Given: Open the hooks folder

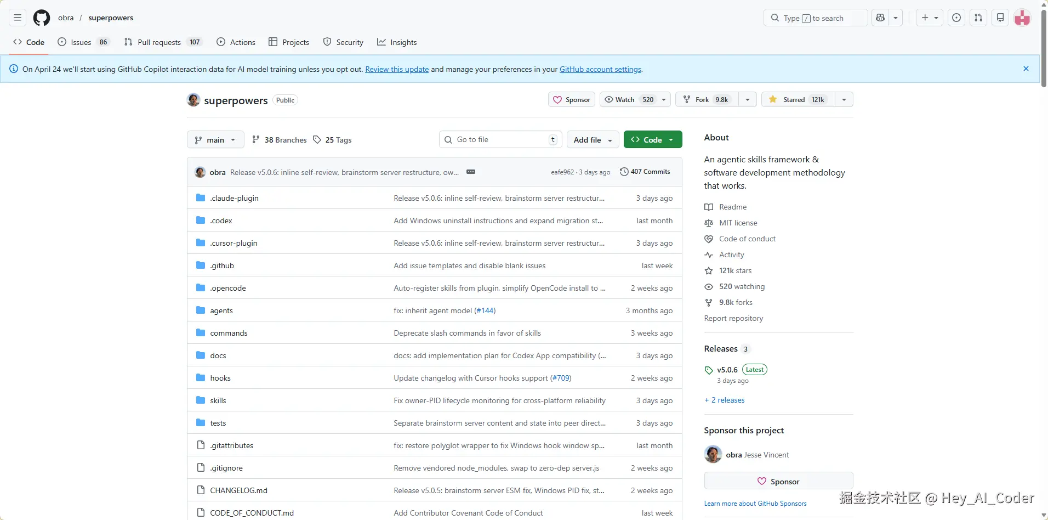Looking at the screenshot, I should point(220,378).
